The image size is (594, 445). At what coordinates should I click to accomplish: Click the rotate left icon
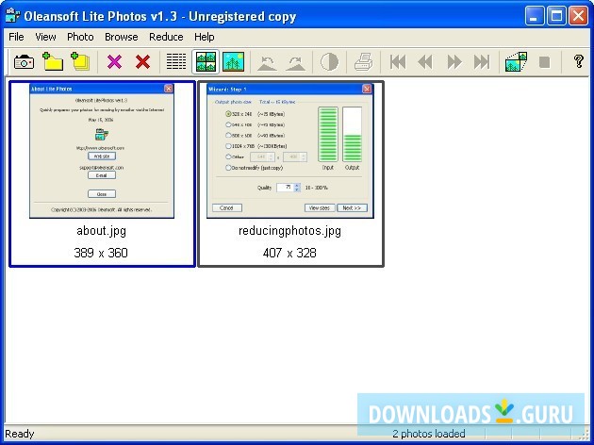pyautogui.click(x=266, y=62)
